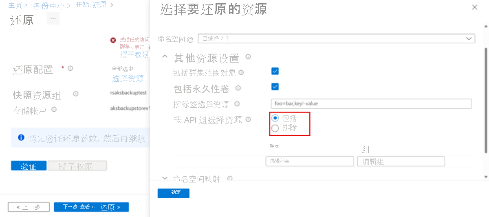Click the 编辑组 input field
Image resolution: width=489 pixels, height=217 pixels.
(401, 161)
